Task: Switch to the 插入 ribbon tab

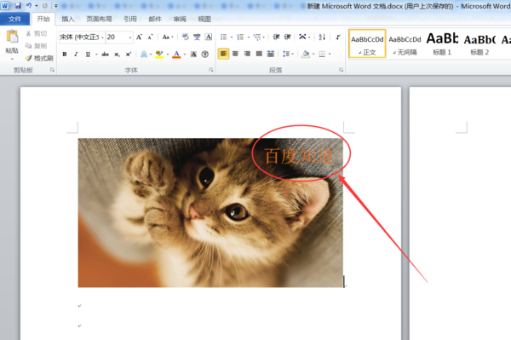Action: (x=68, y=20)
